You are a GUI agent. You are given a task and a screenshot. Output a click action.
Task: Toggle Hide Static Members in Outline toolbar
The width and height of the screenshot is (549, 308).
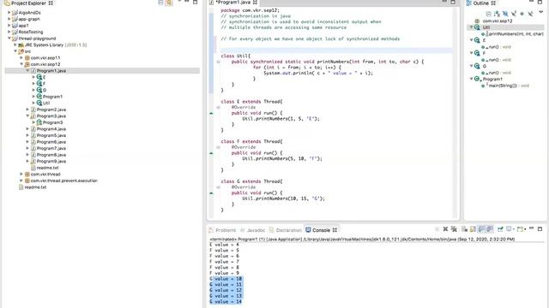click(514, 14)
